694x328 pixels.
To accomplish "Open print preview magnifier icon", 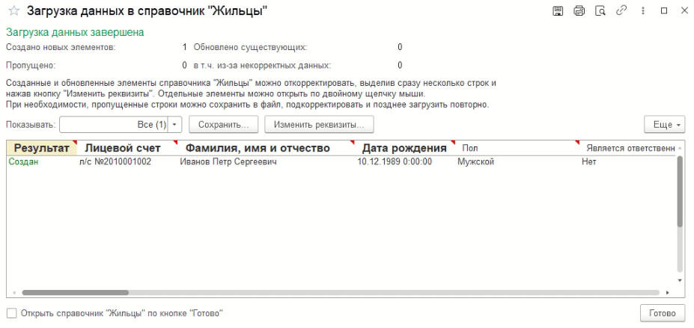I will pos(600,10).
